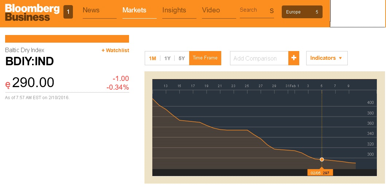This screenshot has width=386, height=187.
Task: Click the Indicators dropdown arrow
Action: pyautogui.click(x=340, y=58)
